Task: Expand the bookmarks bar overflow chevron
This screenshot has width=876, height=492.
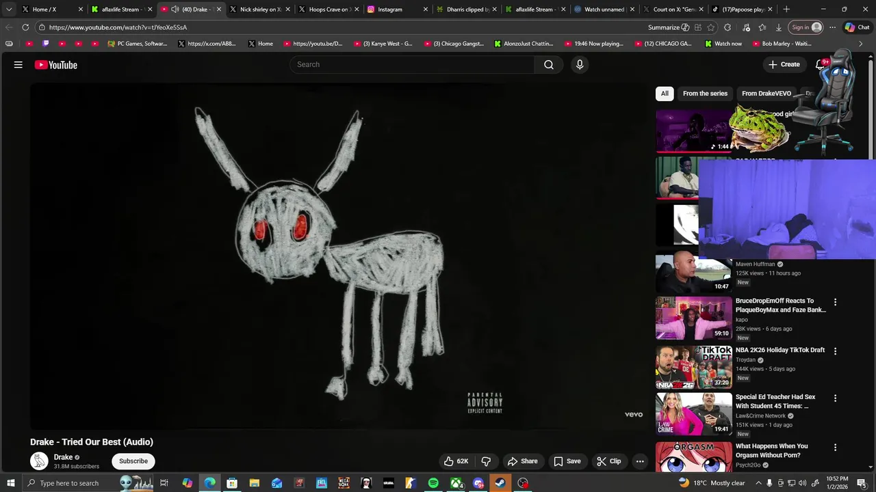Action: pyautogui.click(x=861, y=44)
